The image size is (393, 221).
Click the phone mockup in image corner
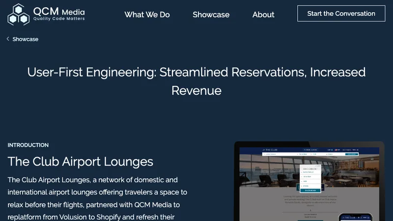pos(355,217)
